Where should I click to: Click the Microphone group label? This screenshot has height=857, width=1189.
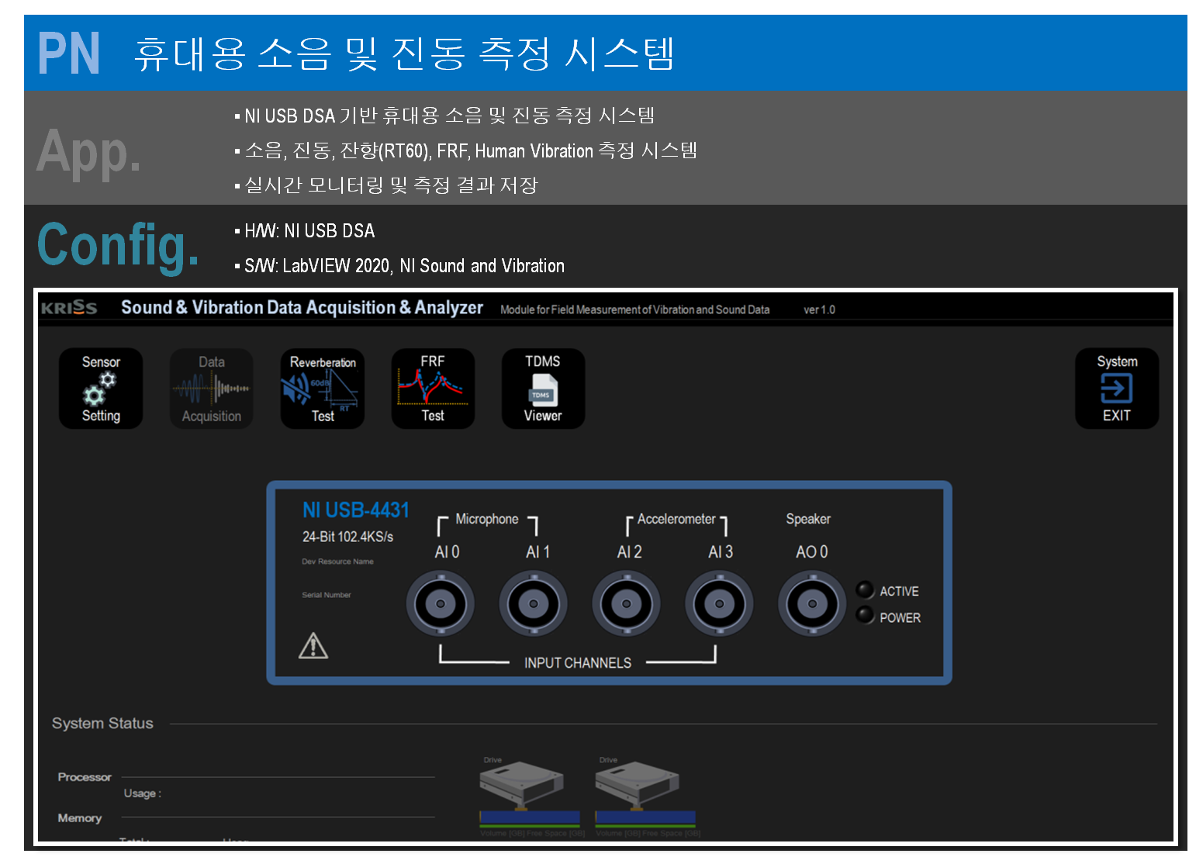point(487,519)
